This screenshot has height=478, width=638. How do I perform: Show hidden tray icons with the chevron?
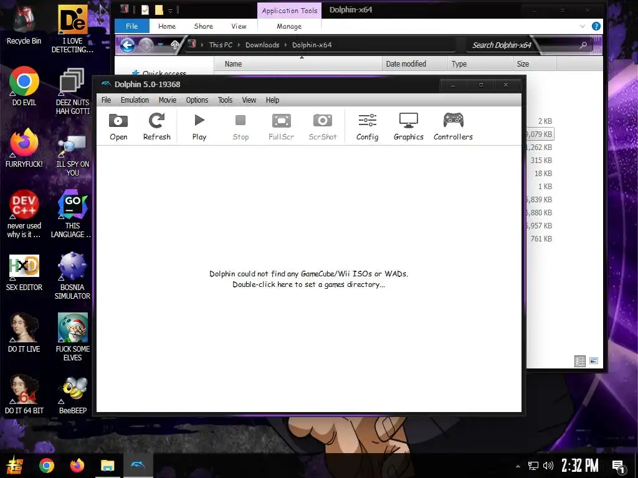(518, 466)
